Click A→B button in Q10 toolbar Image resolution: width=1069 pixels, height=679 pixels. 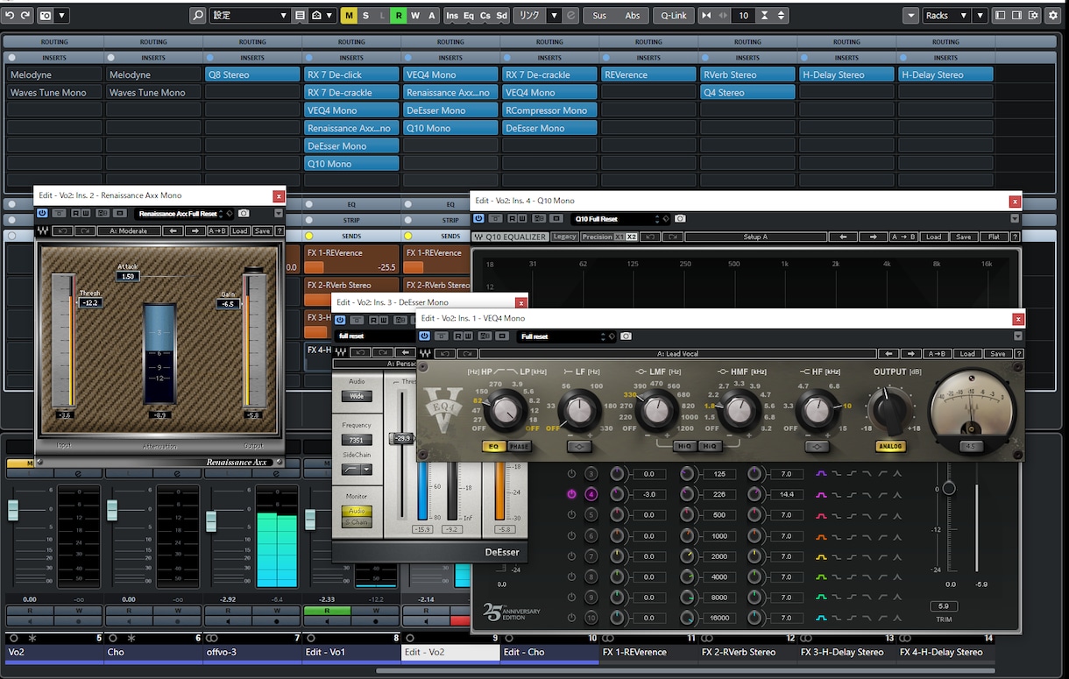coord(903,237)
